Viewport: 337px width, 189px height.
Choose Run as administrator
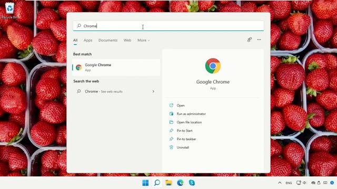tap(191, 114)
